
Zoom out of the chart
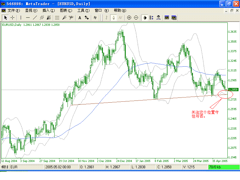[136, 18]
